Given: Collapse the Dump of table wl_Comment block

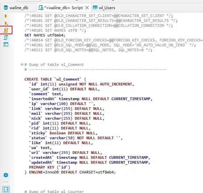Looking at the screenshot, I should point(22,65).
